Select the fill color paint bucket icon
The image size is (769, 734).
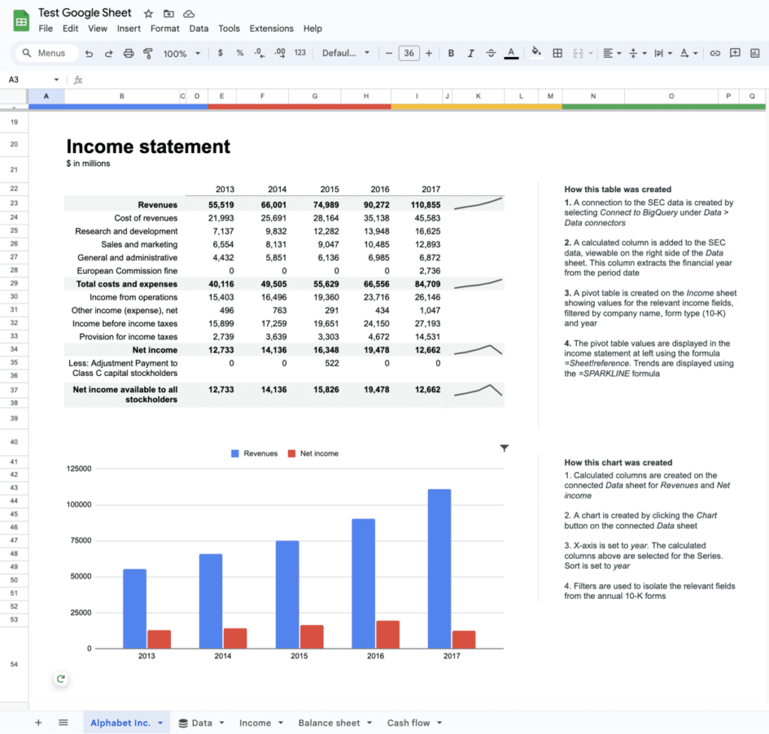(x=536, y=53)
